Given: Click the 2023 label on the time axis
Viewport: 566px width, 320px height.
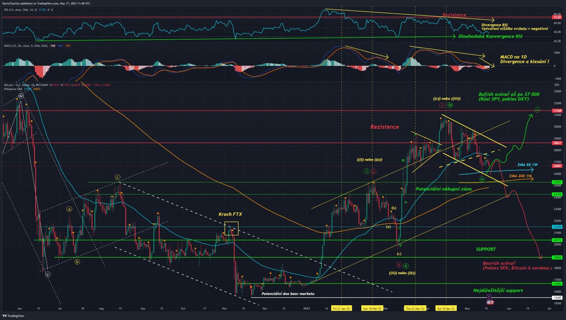Looking at the screenshot, I should pos(306,308).
